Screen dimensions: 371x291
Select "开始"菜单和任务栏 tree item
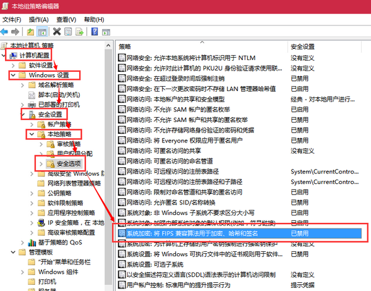click(64, 262)
